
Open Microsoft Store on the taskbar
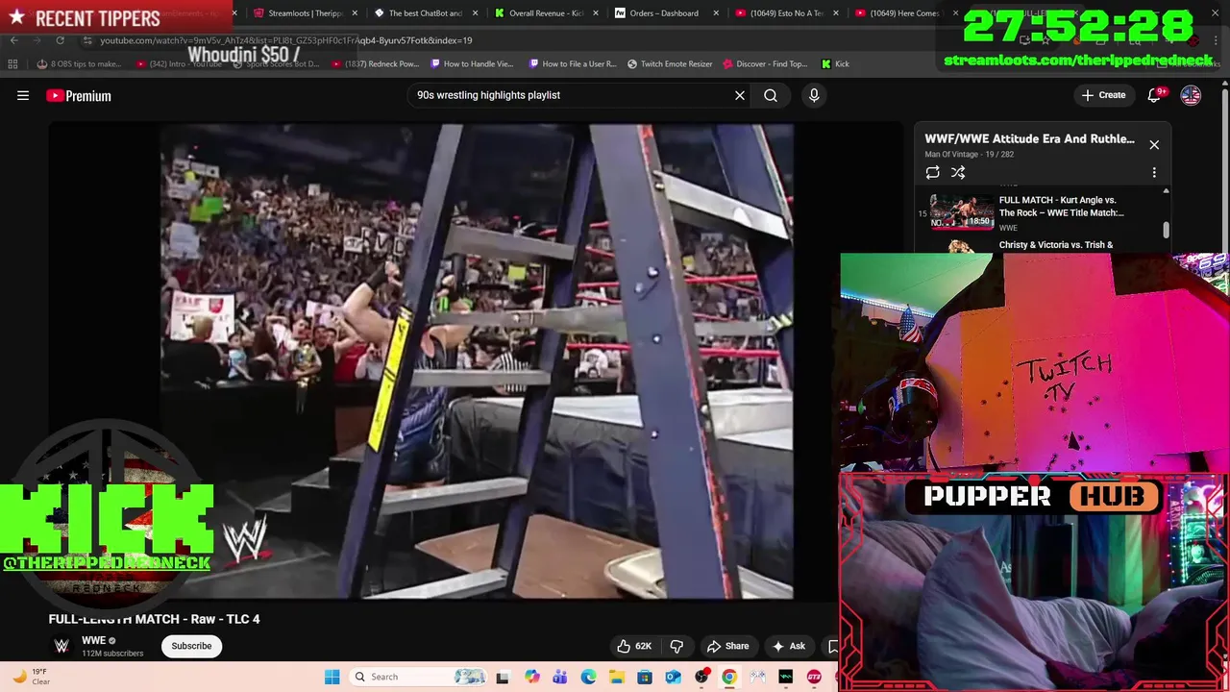coord(645,677)
